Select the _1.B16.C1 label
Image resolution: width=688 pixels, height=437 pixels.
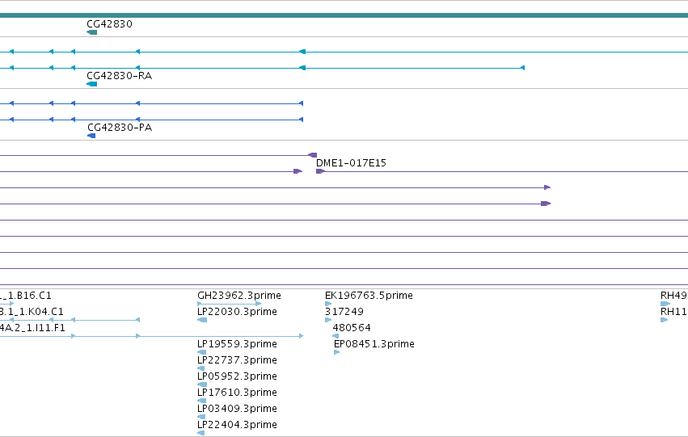[x=25, y=296]
